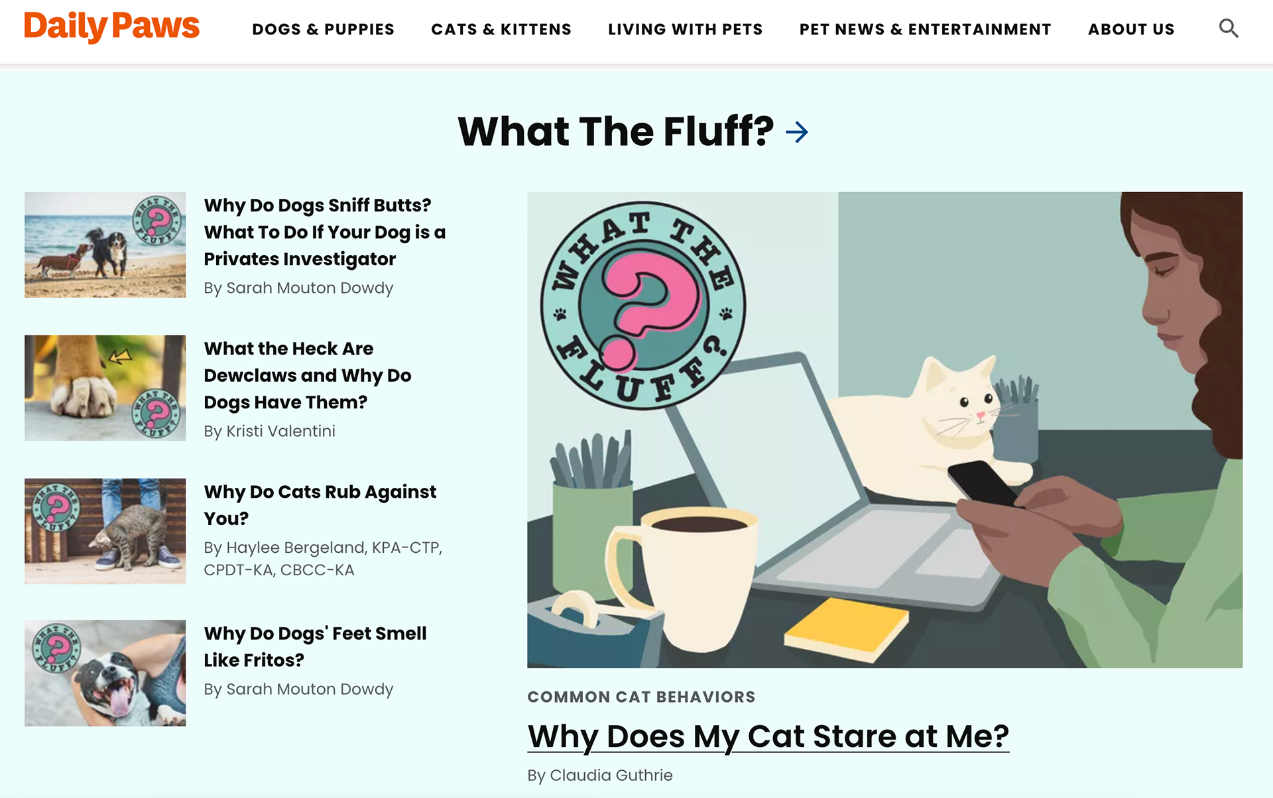Read Why Do Dogs Sniff Butts article
The width and height of the screenshot is (1273, 798).
tap(325, 232)
